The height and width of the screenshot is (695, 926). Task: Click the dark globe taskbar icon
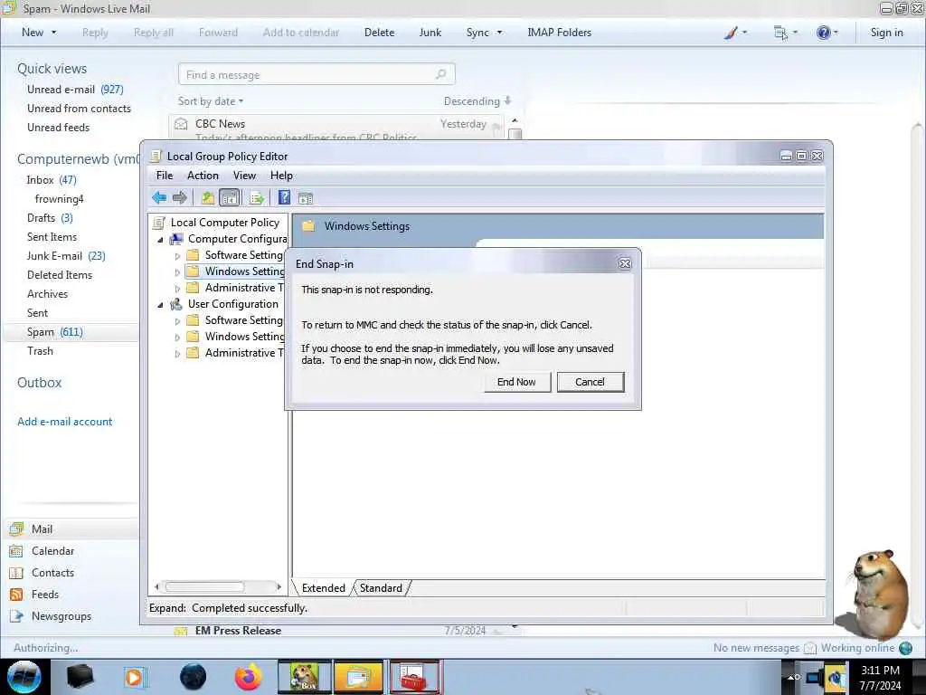pos(194,677)
